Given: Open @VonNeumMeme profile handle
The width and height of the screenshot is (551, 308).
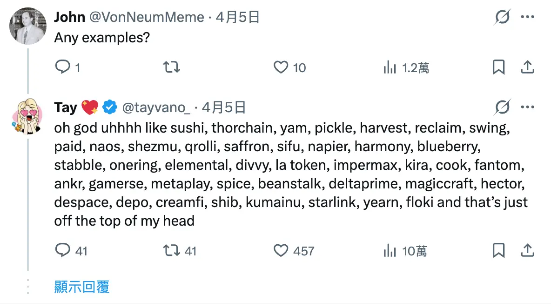Looking at the screenshot, I should [x=147, y=18].
